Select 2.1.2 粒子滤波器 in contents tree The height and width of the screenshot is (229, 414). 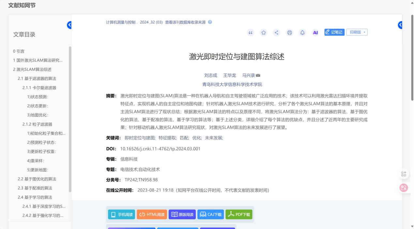pyautogui.click(x=37, y=124)
